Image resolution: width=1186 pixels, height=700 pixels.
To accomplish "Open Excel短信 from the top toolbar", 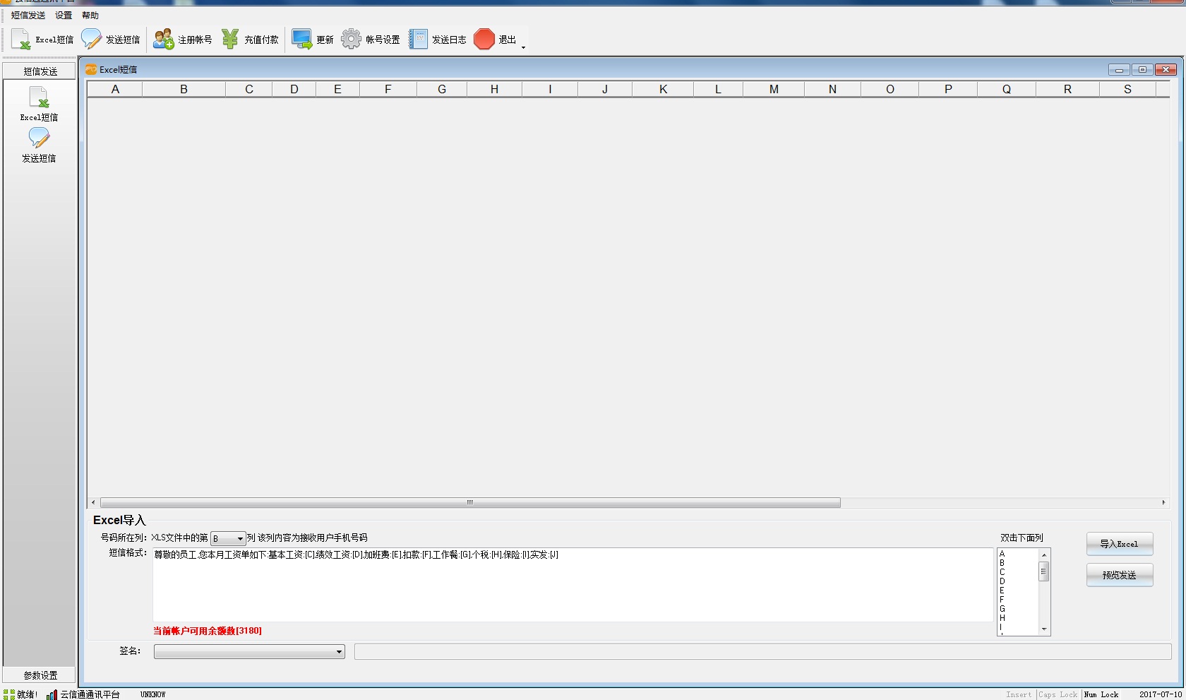I will [x=42, y=40].
